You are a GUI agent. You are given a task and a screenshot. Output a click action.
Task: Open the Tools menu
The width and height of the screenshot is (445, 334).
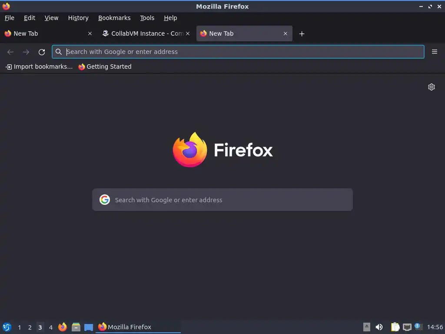coord(147,18)
